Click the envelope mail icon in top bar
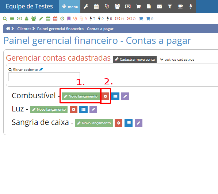218x194 pixels. click(159, 7)
